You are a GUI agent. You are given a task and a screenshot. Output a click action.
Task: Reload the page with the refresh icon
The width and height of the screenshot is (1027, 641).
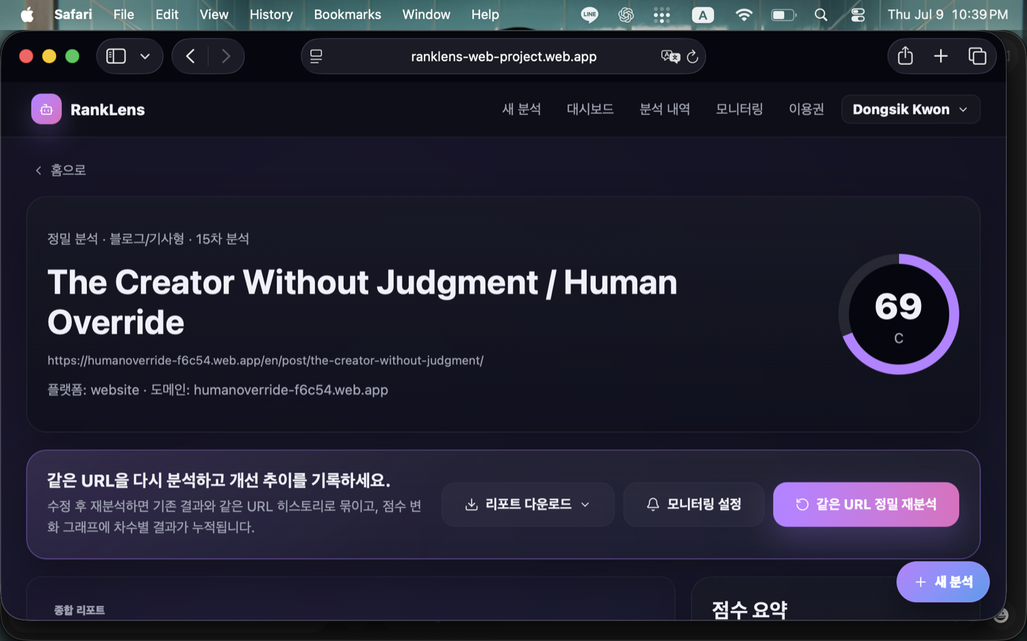pyautogui.click(x=692, y=57)
